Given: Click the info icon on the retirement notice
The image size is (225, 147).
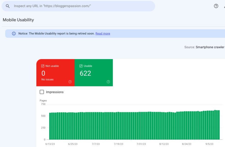Looking at the screenshot, I should click(13, 33).
